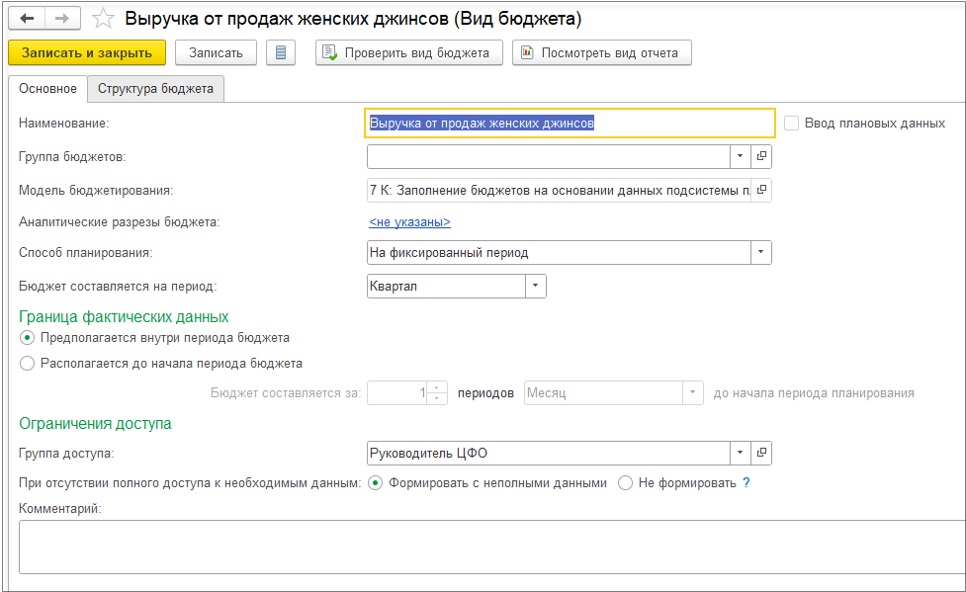The image size is (966, 592).
Task: Switch to the Основное tab
Action: pos(47,88)
